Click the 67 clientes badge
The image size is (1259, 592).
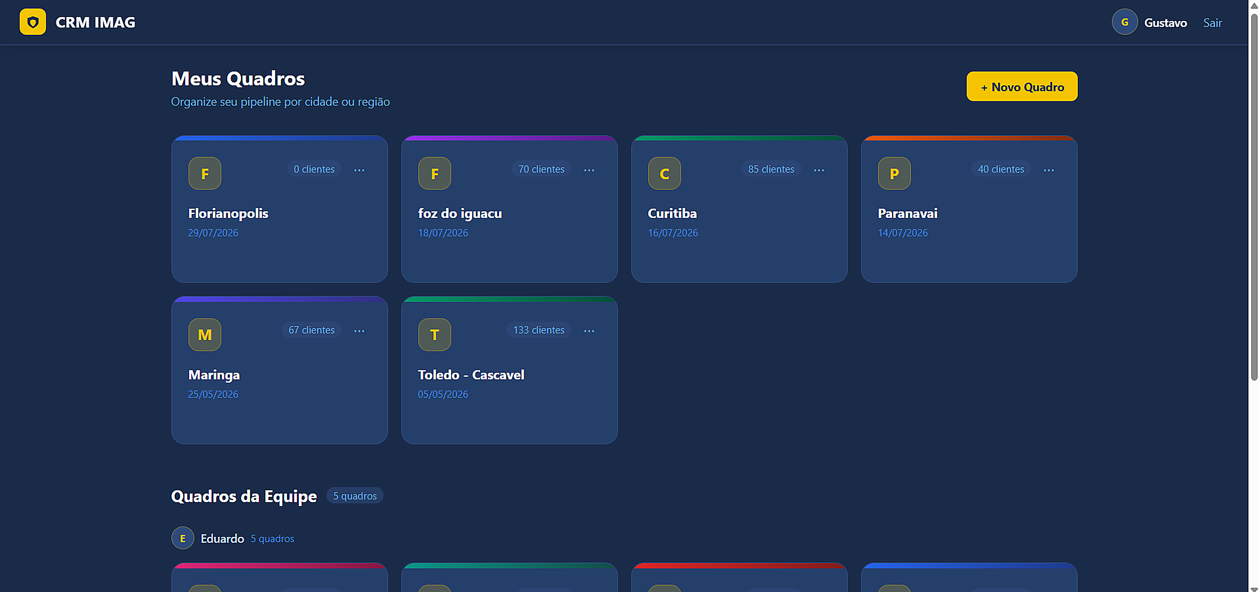pyautogui.click(x=311, y=330)
